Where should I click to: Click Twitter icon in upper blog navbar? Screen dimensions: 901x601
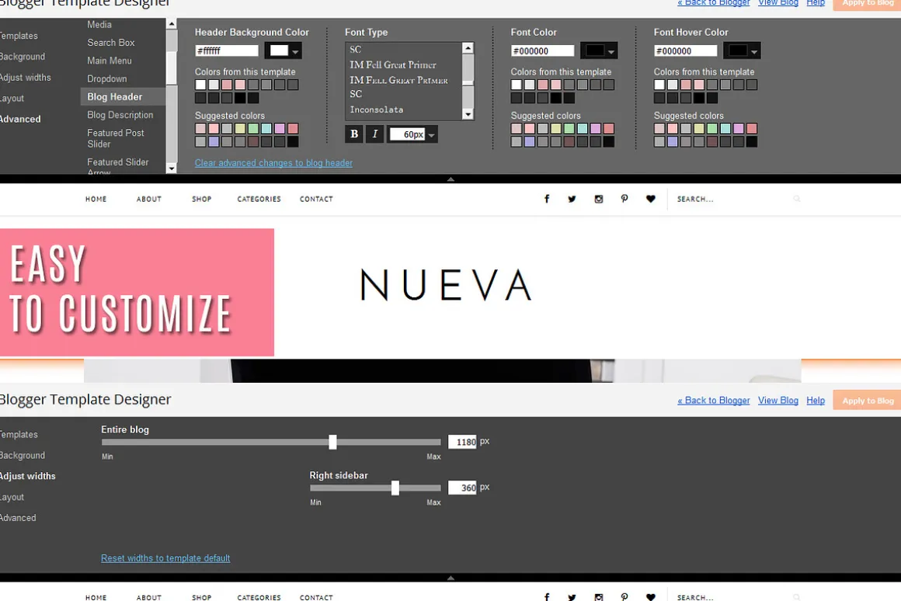coord(572,199)
